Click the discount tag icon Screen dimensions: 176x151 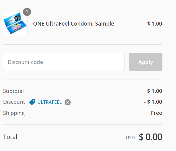tap(32, 102)
